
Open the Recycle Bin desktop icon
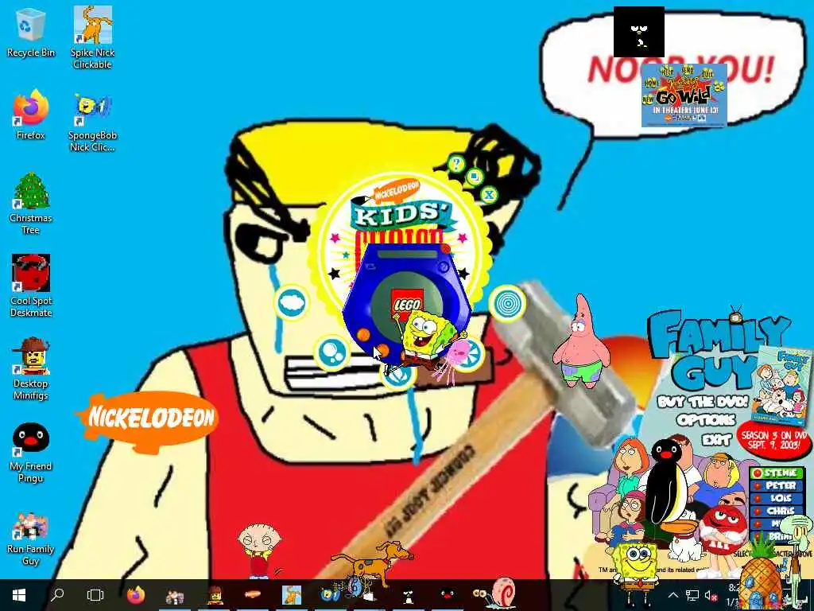point(31,33)
